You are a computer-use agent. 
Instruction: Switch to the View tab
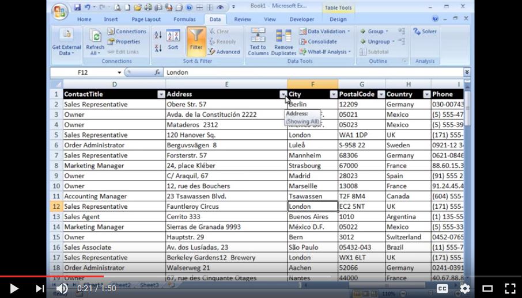pyautogui.click(x=270, y=20)
